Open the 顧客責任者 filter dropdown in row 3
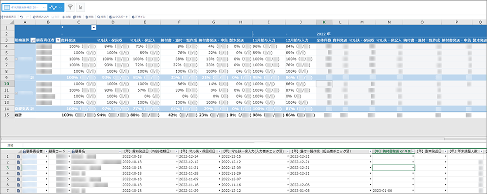 click(58, 40)
